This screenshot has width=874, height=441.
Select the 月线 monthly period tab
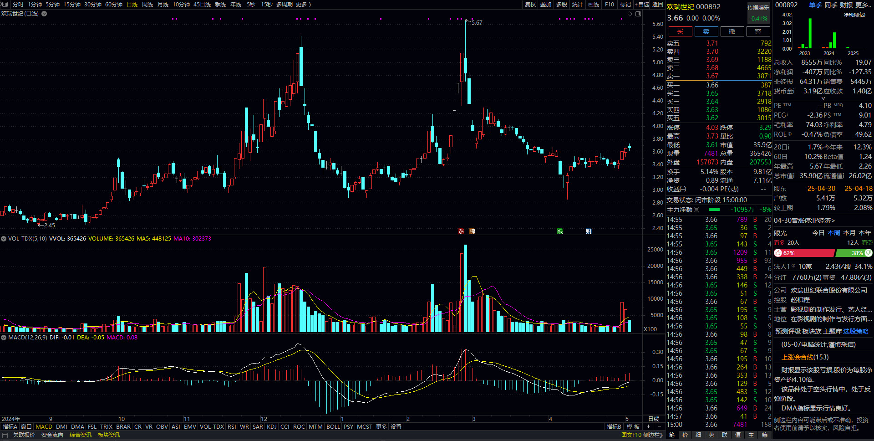click(163, 4)
